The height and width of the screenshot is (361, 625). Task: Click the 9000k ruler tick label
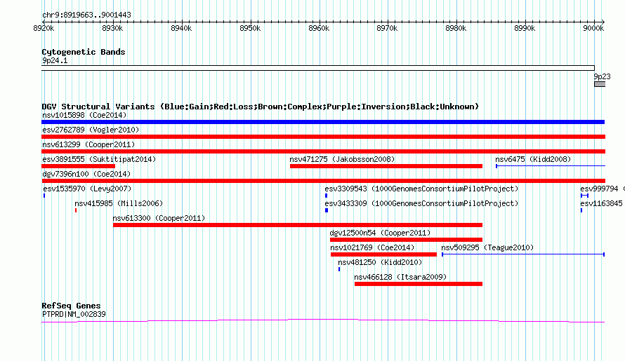pyautogui.click(x=593, y=28)
